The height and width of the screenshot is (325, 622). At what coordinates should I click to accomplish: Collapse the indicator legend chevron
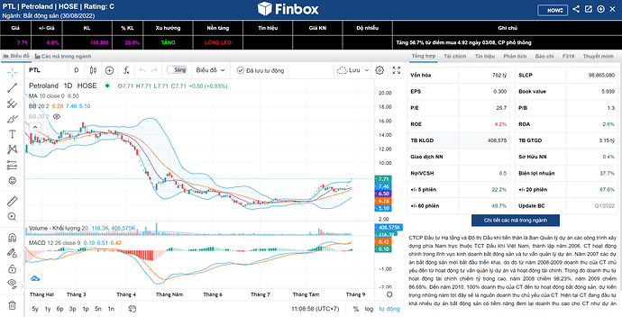(x=35, y=127)
